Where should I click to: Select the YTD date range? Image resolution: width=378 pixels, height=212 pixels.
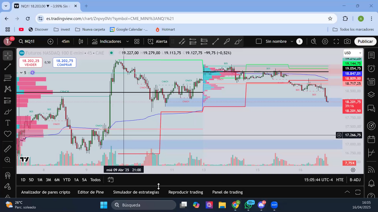(67, 180)
